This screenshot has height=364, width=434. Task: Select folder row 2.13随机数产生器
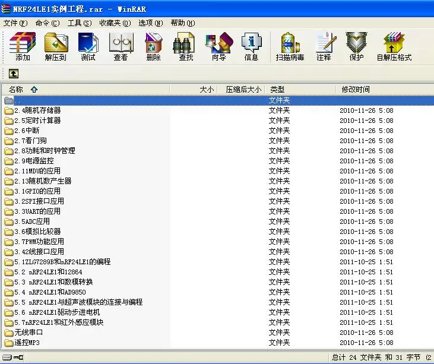coord(218,181)
